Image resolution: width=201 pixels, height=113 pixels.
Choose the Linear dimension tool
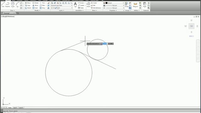[81, 3]
